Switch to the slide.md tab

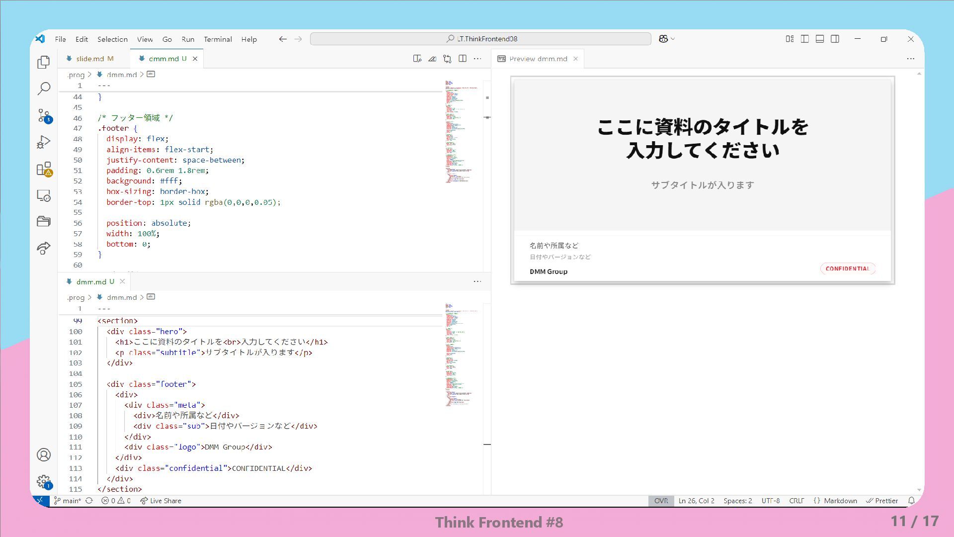pyautogui.click(x=90, y=59)
